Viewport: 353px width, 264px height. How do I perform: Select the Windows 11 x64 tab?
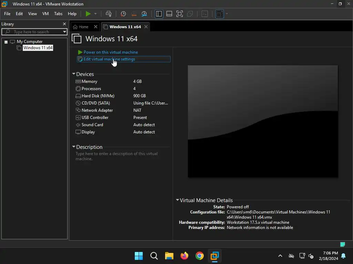(125, 27)
